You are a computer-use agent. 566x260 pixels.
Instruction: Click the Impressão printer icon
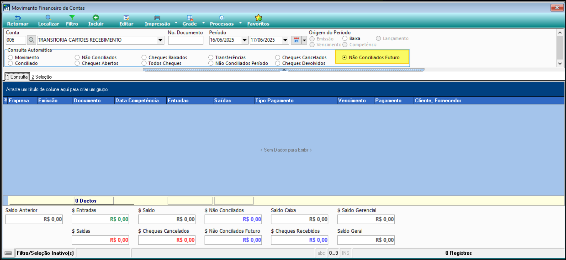coord(157,18)
